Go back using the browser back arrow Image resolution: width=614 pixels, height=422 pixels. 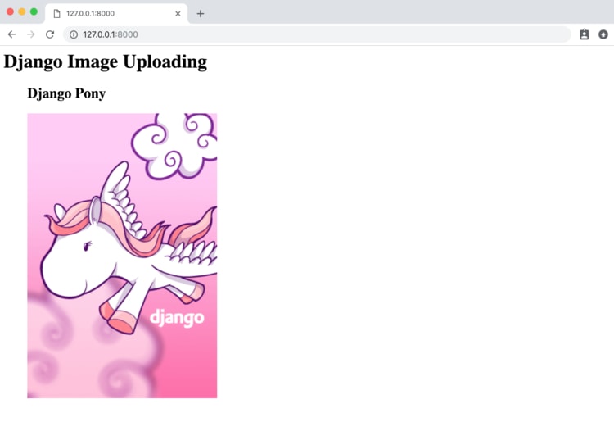tap(11, 34)
